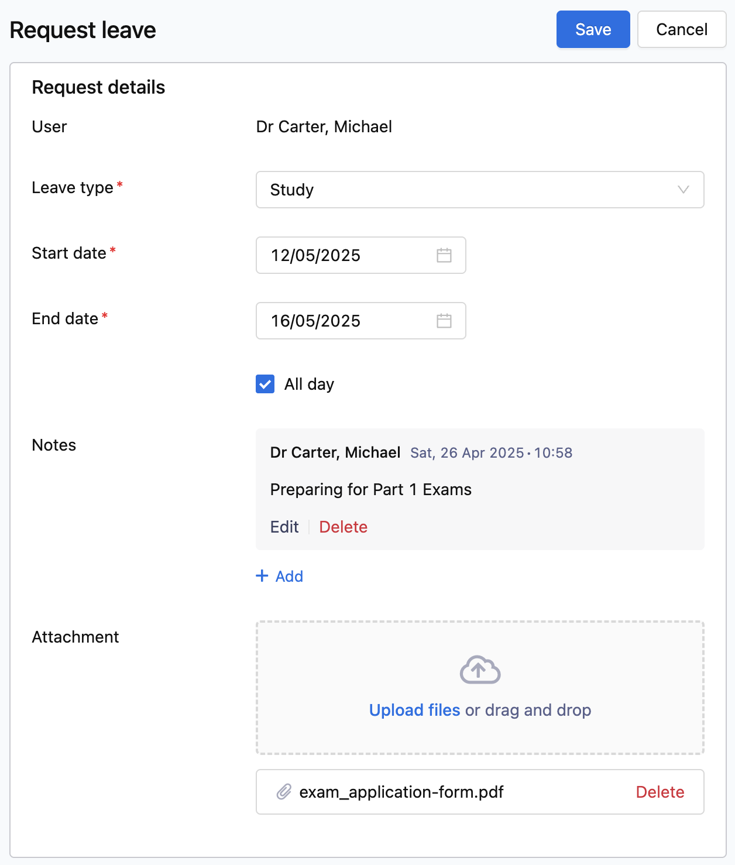Open the Study leave type dropdown
The height and width of the screenshot is (865, 735).
[480, 190]
